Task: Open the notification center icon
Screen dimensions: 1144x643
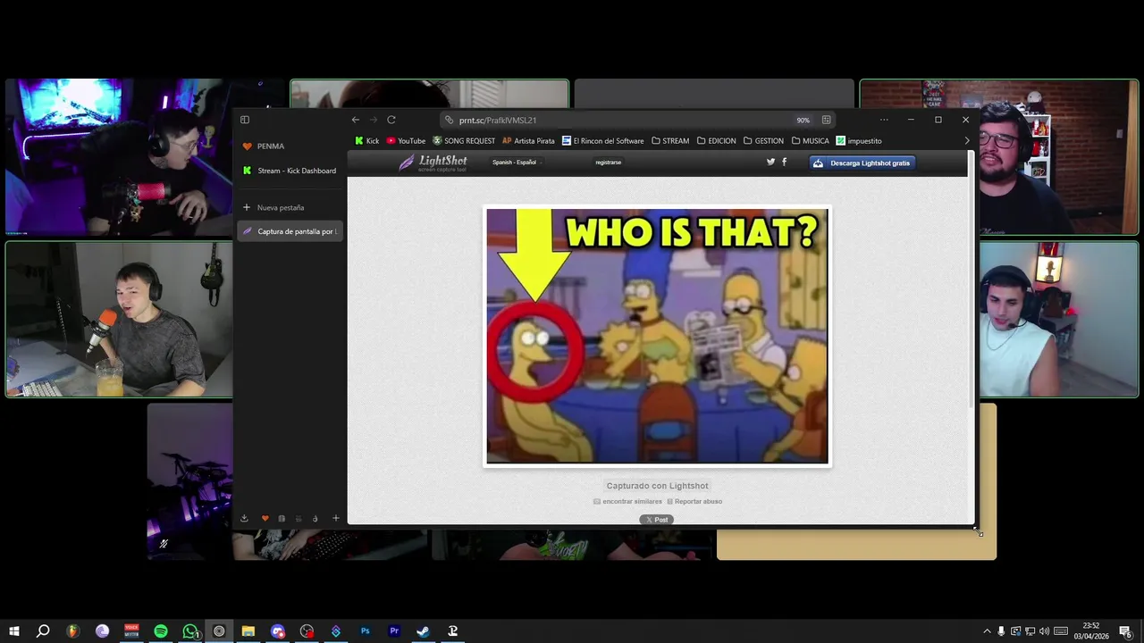Action: tap(1124, 631)
